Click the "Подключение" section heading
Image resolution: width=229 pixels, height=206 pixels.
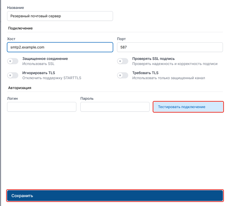coord(20,28)
